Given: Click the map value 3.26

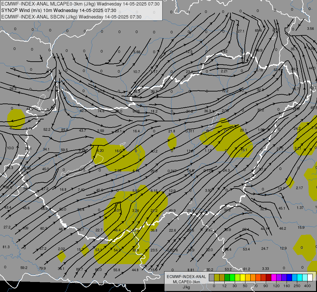Looking at the screenshot, I should pyautogui.click(x=135, y=211).
